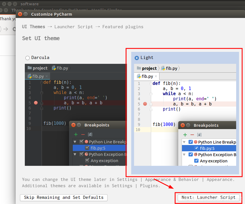Select the Light theme radio button
The image size is (245, 204).
point(137,58)
